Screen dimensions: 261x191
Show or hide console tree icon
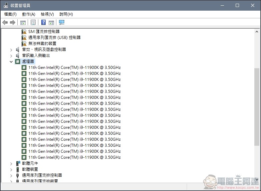[23, 22]
